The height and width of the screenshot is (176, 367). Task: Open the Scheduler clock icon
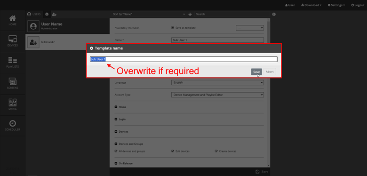(x=12, y=123)
